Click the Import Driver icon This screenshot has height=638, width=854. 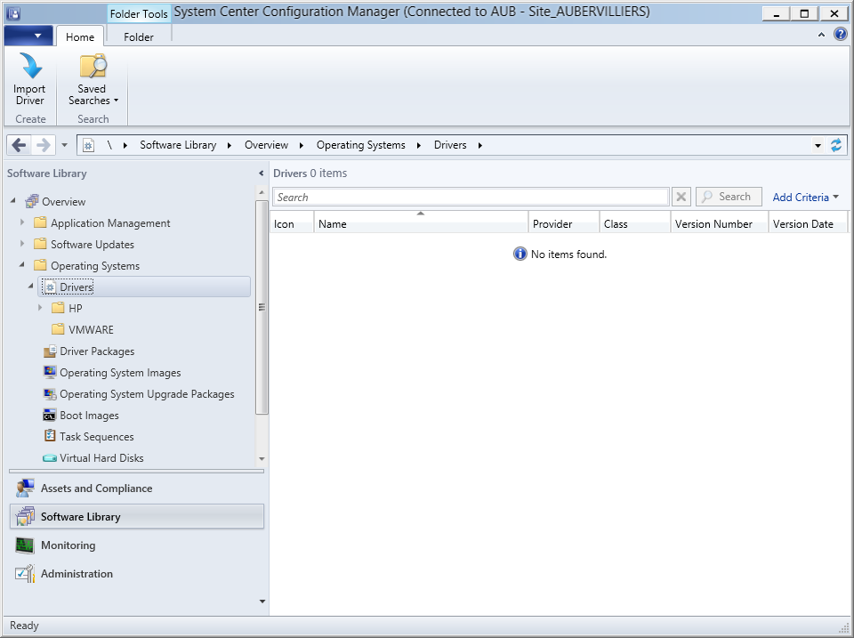(30, 66)
